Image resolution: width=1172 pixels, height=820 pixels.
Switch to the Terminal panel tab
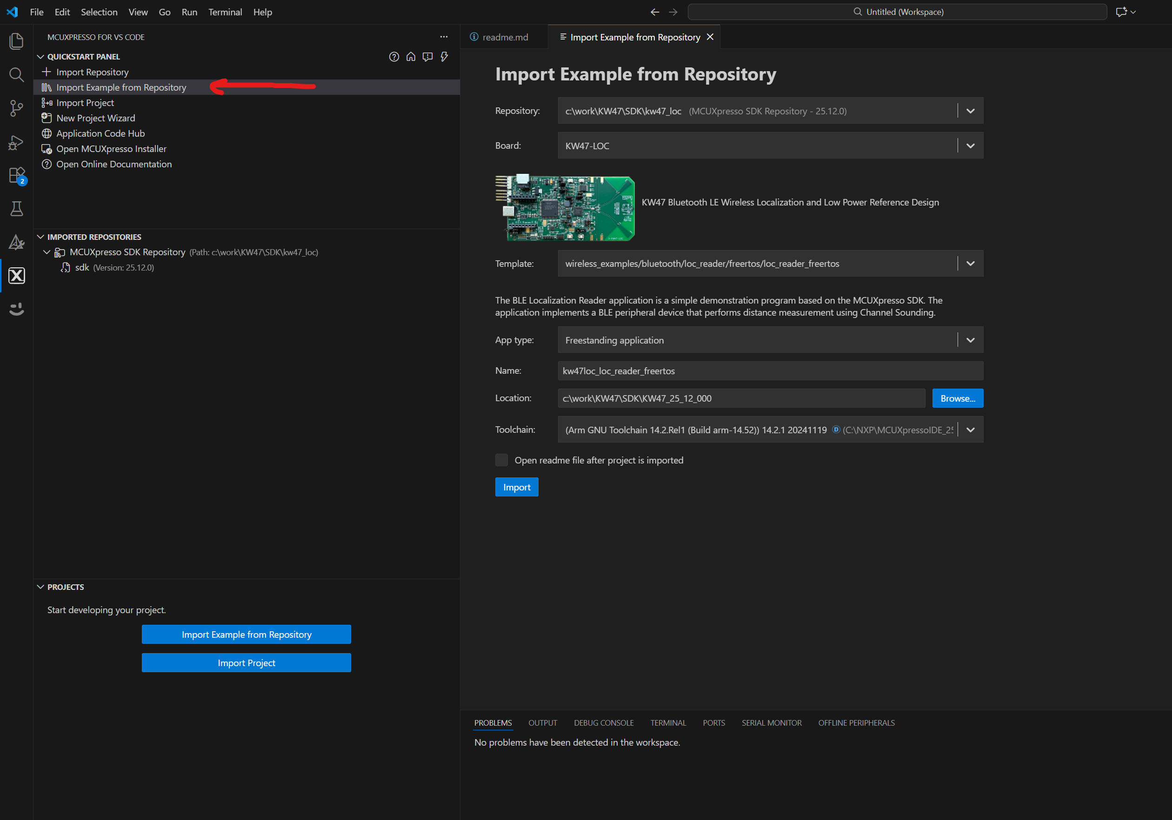[668, 722]
